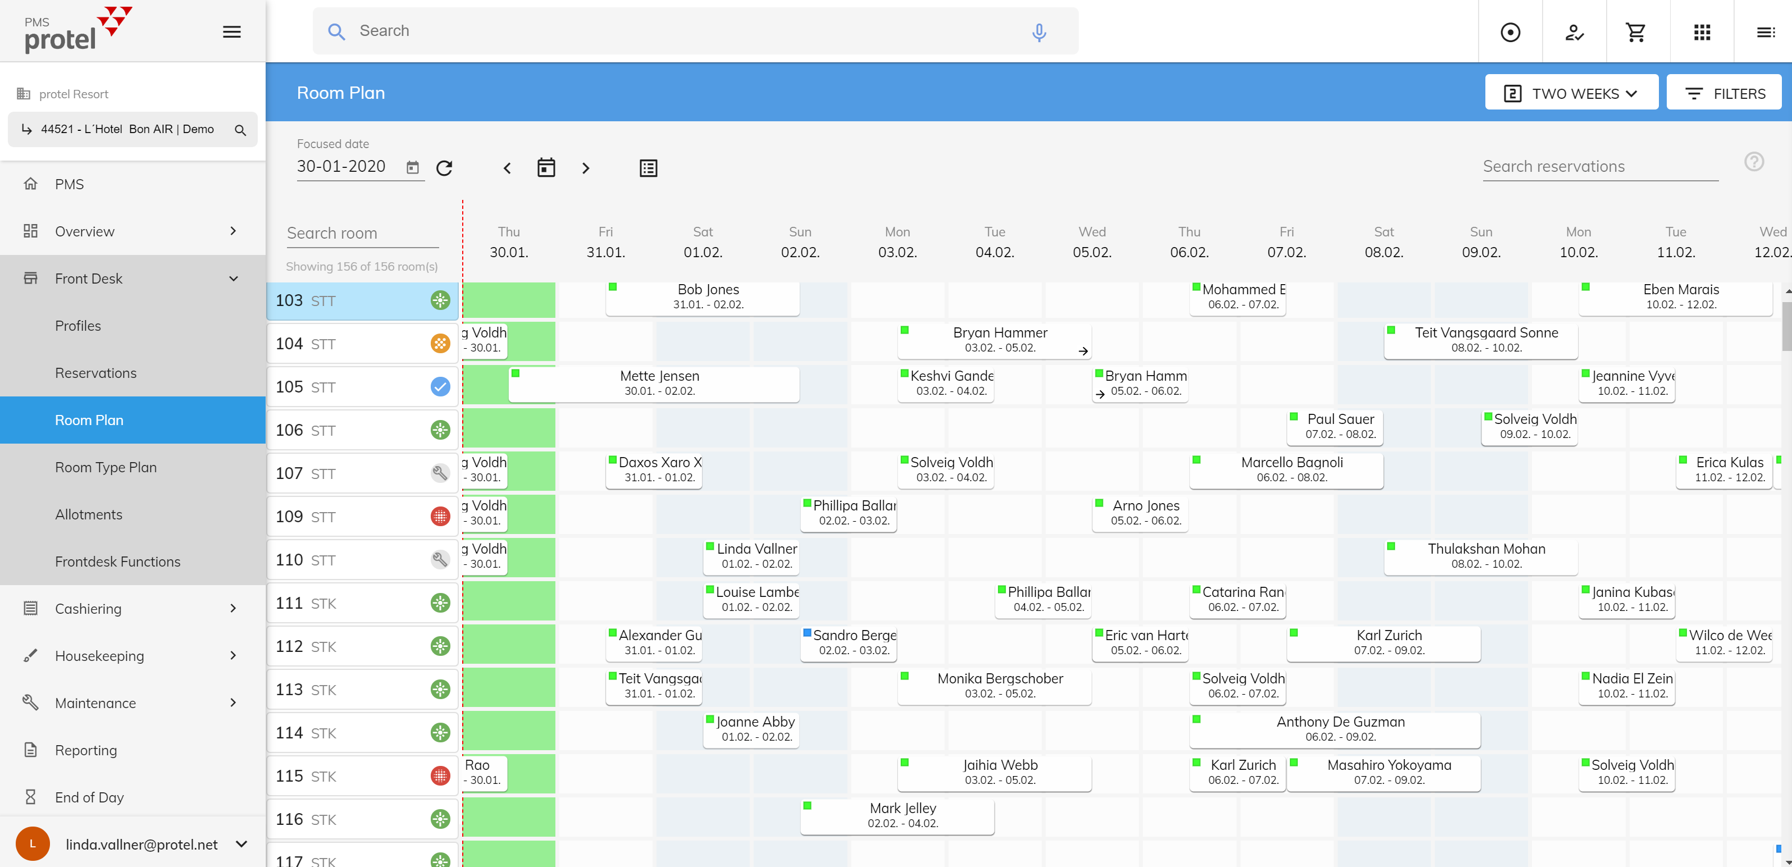
Task: Expand the linda.vallner@protel.net user menu
Action: pyautogui.click(x=241, y=844)
